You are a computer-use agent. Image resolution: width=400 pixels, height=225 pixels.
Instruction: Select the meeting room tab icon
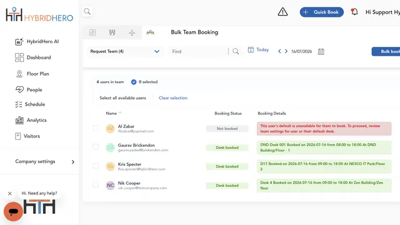pyautogui.click(x=112, y=32)
